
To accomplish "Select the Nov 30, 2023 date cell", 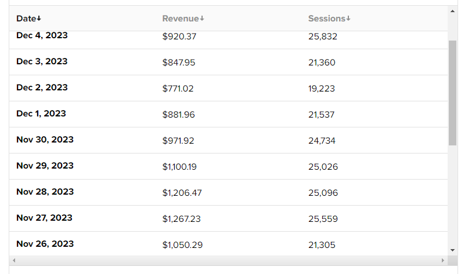I will [45, 140].
